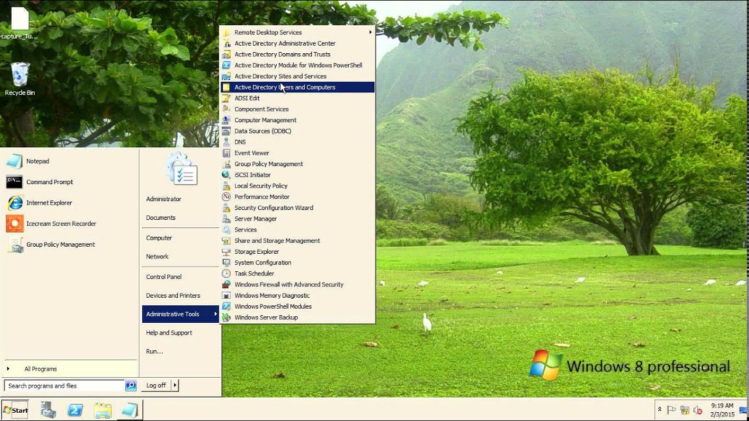Open Group Policy Management in Administrative Tools submenu

click(x=297, y=164)
